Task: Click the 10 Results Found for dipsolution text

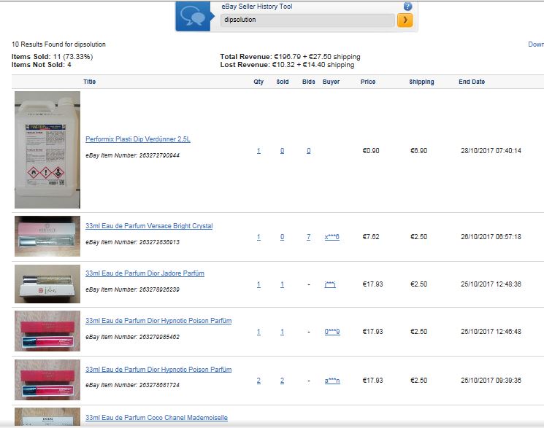Action: [x=58, y=44]
